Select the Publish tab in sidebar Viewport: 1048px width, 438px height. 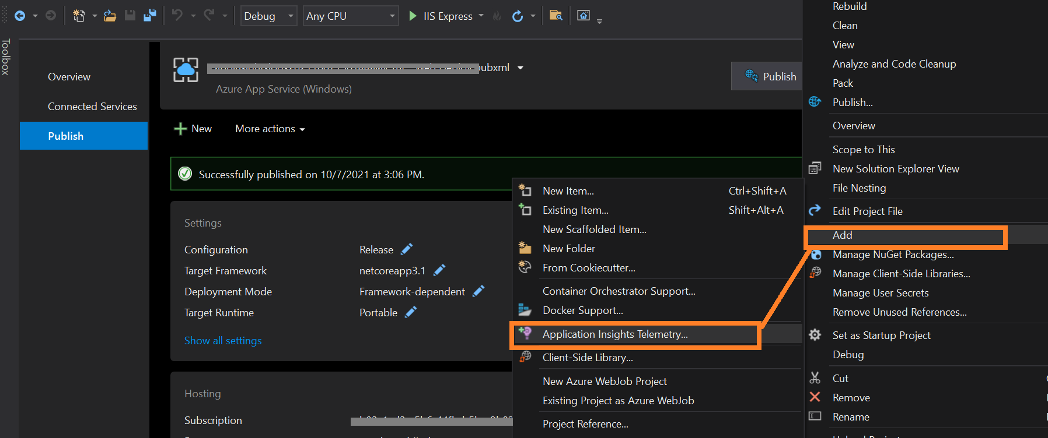(83, 136)
